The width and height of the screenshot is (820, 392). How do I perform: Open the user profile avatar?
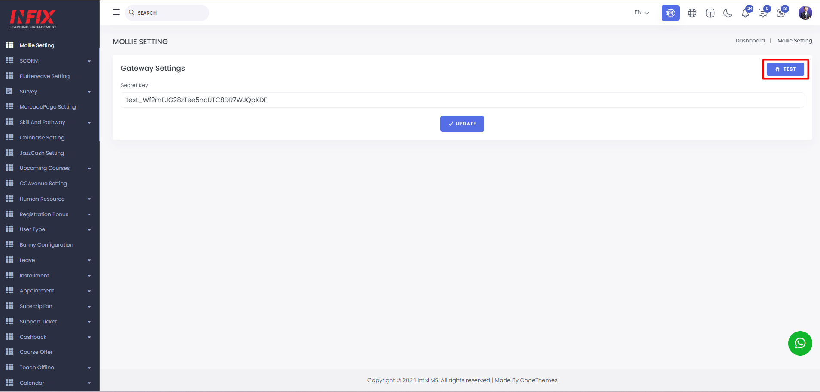pyautogui.click(x=805, y=13)
